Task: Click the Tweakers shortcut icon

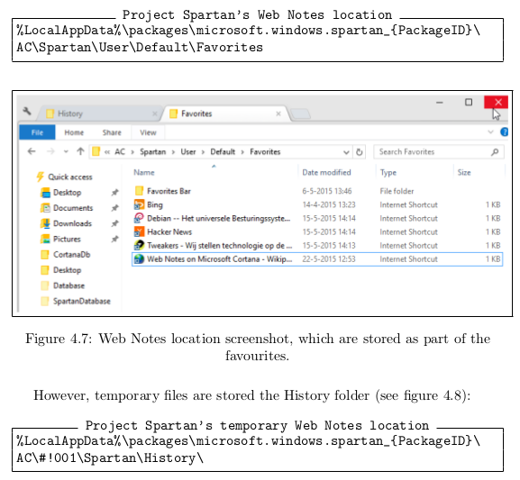Action: [139, 245]
